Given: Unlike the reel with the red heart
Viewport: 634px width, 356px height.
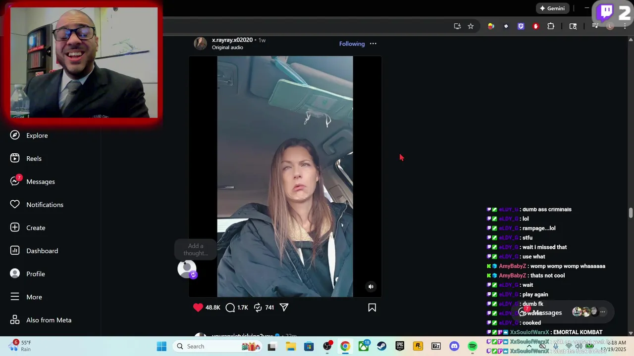Looking at the screenshot, I should [x=198, y=308].
